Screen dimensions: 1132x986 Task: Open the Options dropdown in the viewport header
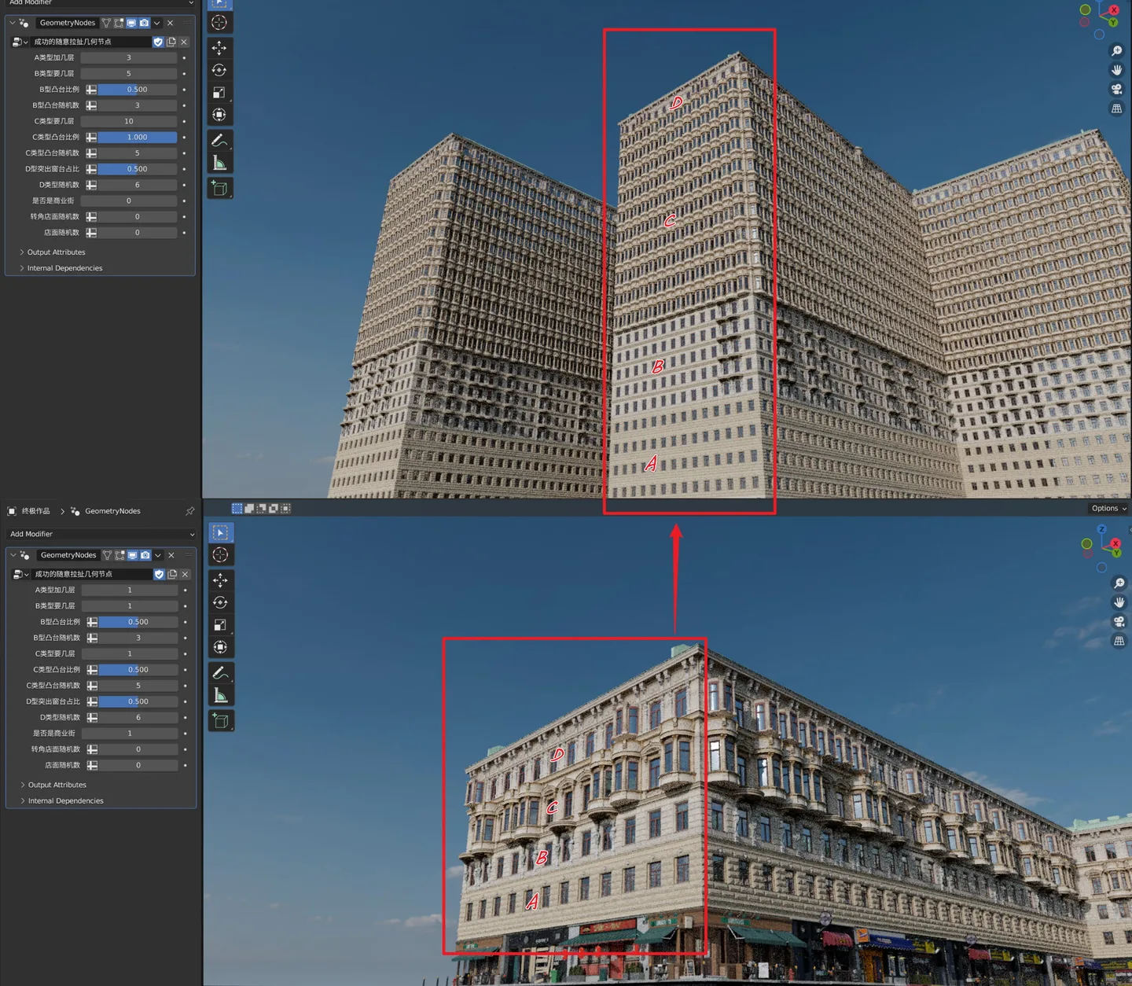pyautogui.click(x=1108, y=509)
